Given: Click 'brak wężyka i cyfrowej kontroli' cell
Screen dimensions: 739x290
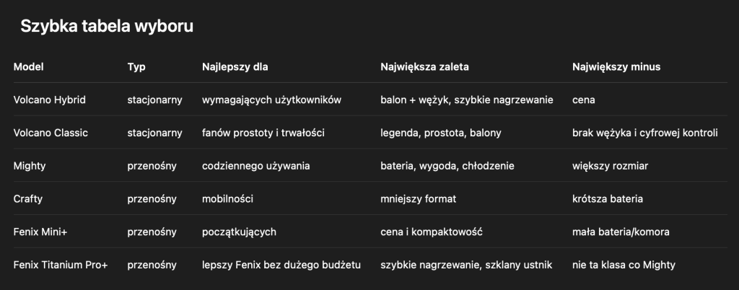Looking at the screenshot, I should point(644,133).
